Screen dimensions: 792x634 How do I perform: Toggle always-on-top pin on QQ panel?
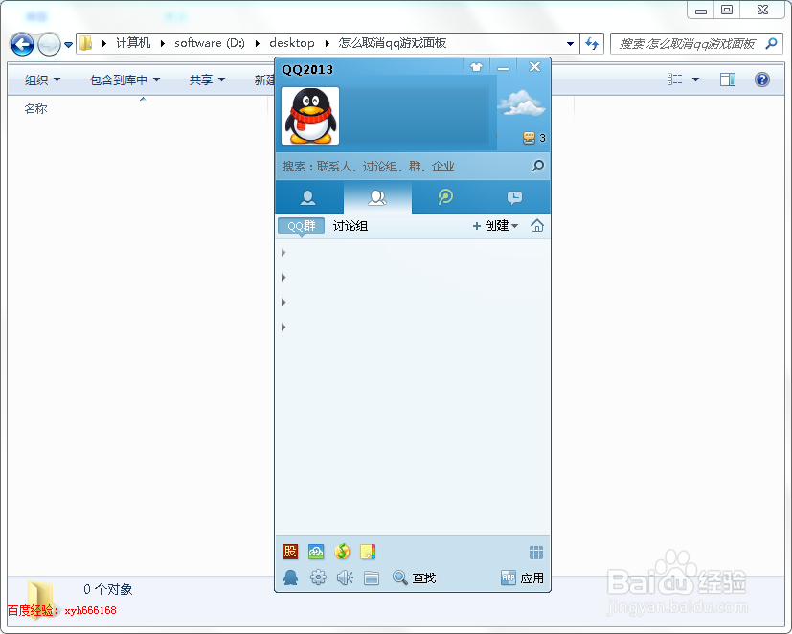476,66
